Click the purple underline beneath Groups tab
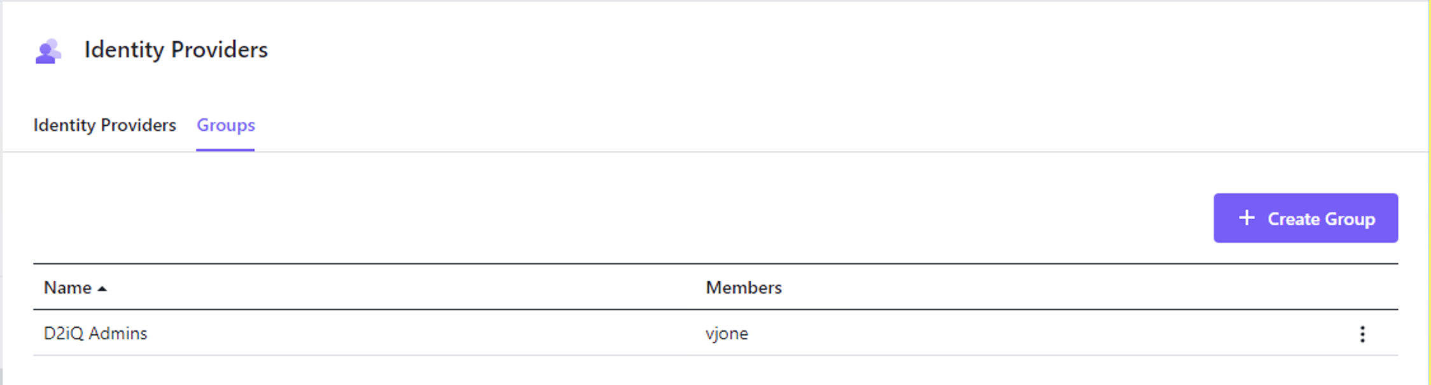The width and height of the screenshot is (1431, 385). pyautogui.click(x=225, y=150)
